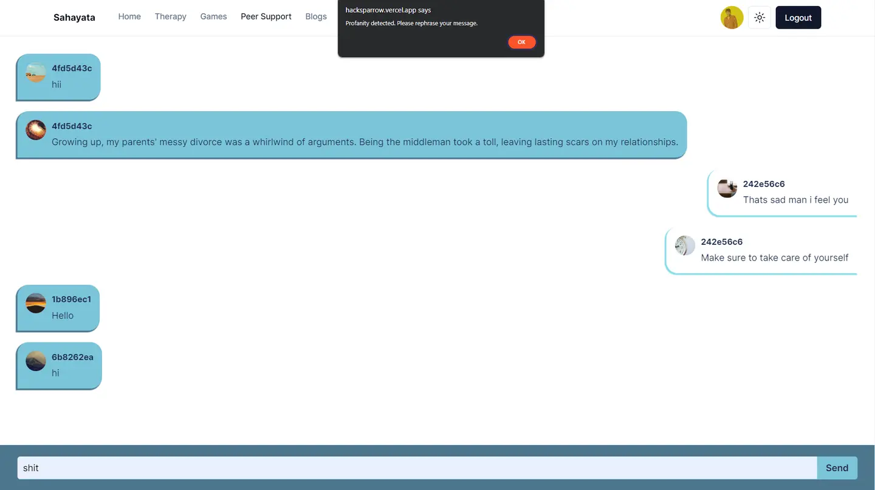The width and height of the screenshot is (875, 490).
Task: Click 'Thats sad man i feel you' text
Action: coord(795,200)
